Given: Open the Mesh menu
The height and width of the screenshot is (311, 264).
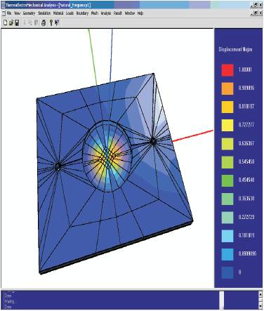Looking at the screenshot, I should point(95,13).
